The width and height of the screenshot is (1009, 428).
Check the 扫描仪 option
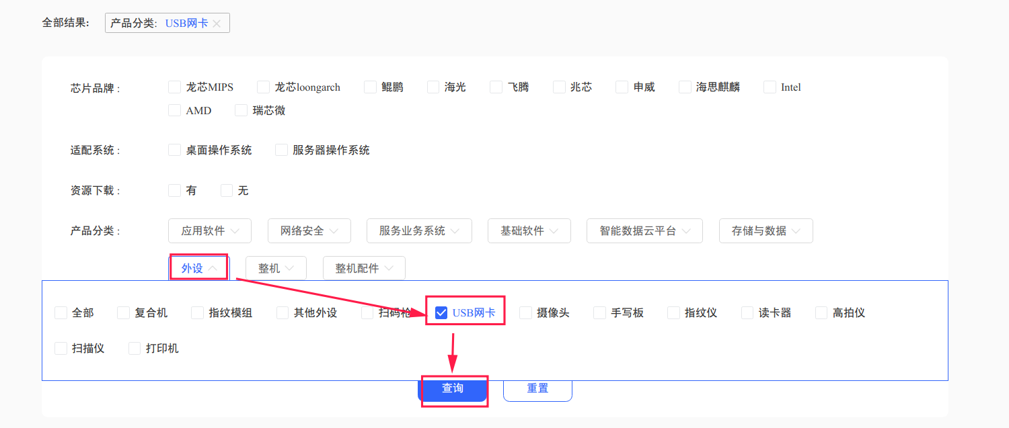61,348
